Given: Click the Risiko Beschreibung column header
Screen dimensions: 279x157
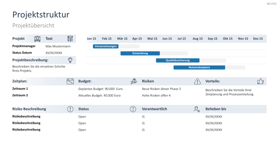Looking at the screenshot, I should click(29, 109).
